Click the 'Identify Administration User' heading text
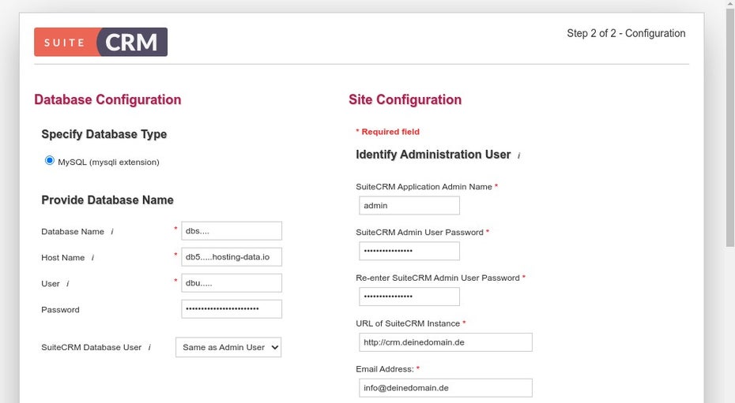This screenshot has width=735, height=403. [x=433, y=155]
